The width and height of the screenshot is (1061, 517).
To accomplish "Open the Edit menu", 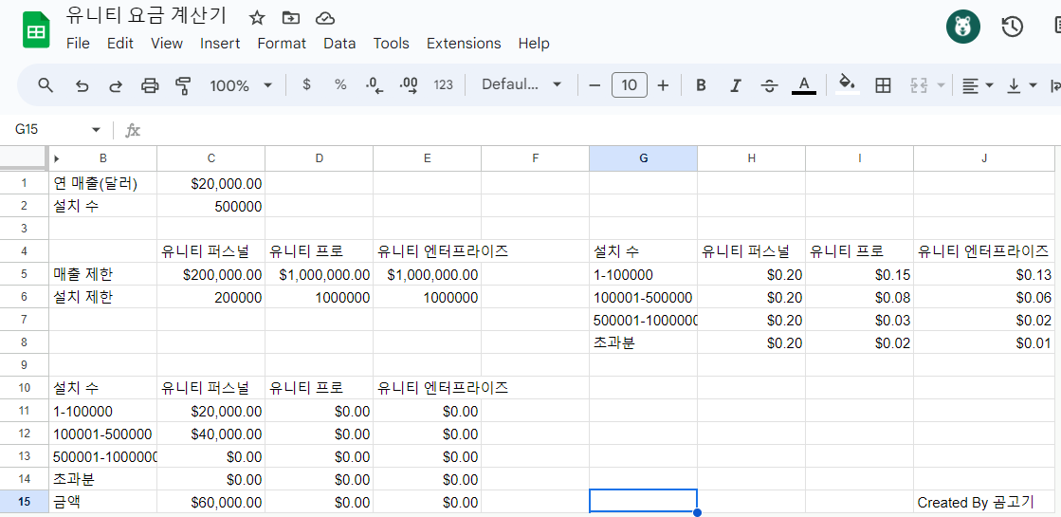I will (x=119, y=44).
